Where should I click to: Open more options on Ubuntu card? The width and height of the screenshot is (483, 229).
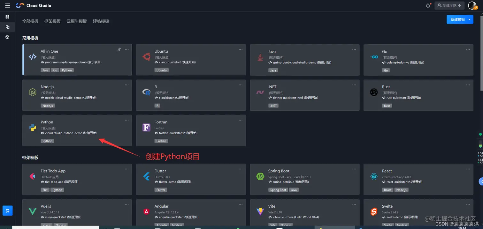(x=241, y=49)
